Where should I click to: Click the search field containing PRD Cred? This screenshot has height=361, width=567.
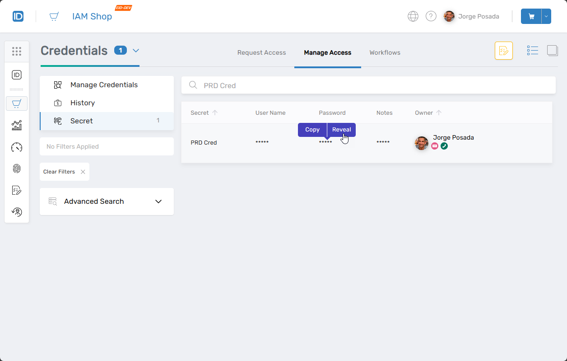click(x=368, y=85)
